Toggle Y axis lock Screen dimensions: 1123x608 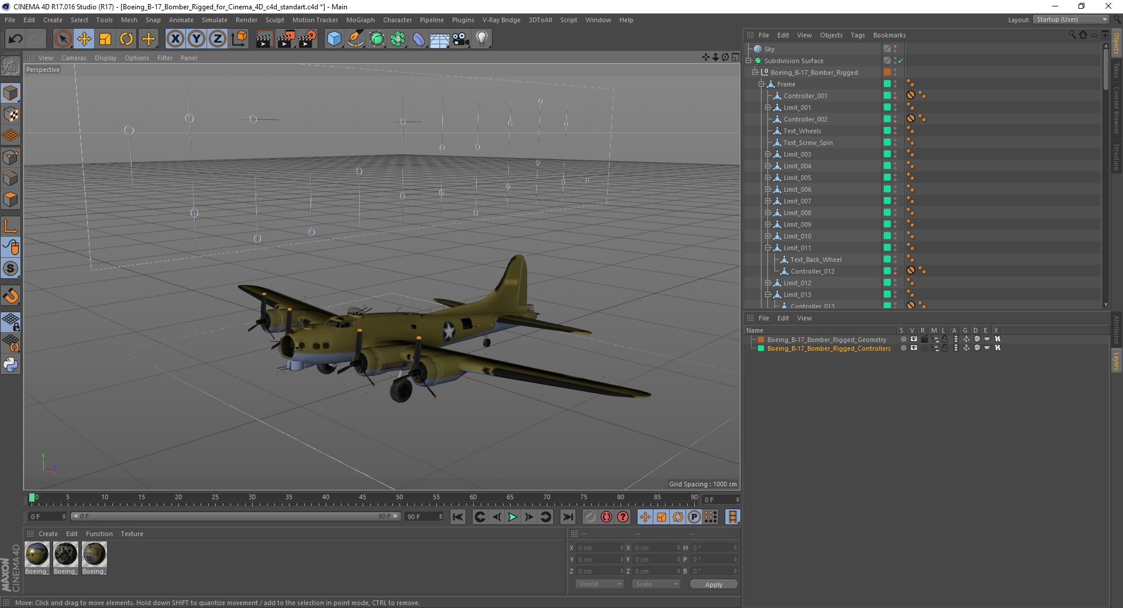click(x=197, y=39)
